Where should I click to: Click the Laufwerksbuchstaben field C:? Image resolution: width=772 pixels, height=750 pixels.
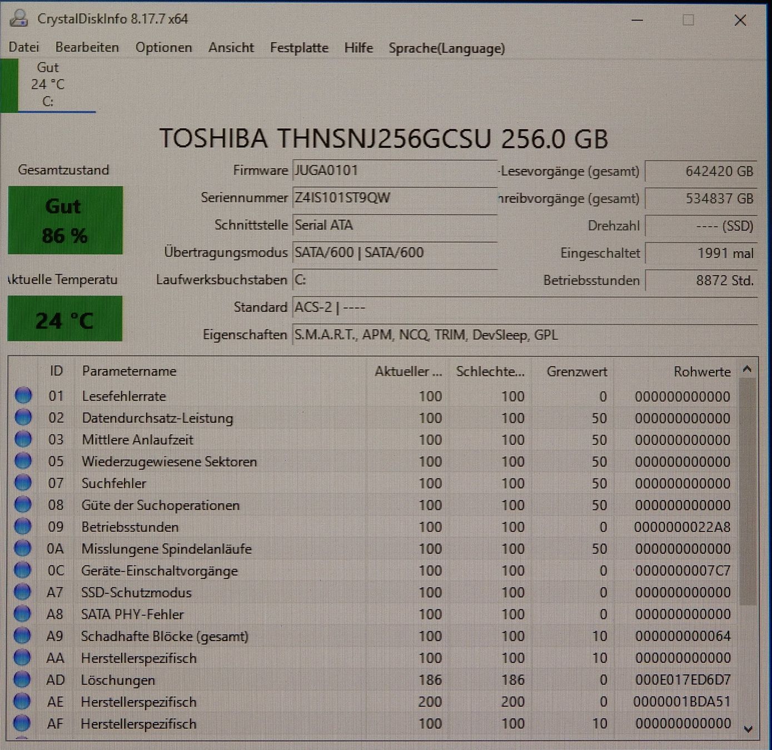[x=395, y=279]
